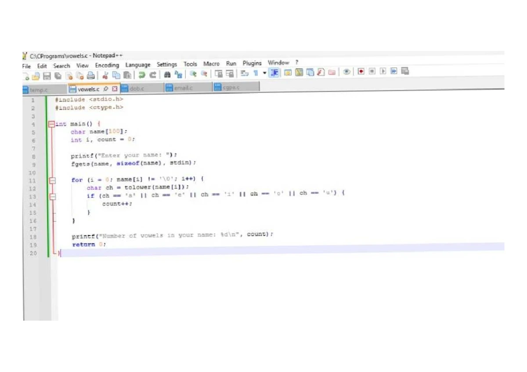The height and width of the screenshot is (372, 527).
Task: Toggle synchronize vertical scrolling
Action: coord(218,74)
